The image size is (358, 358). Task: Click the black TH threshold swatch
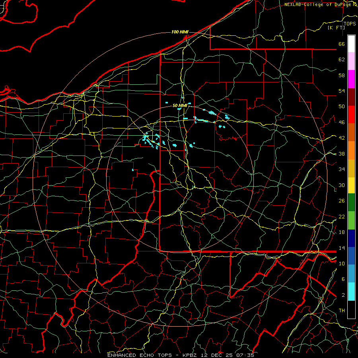pos(351,309)
